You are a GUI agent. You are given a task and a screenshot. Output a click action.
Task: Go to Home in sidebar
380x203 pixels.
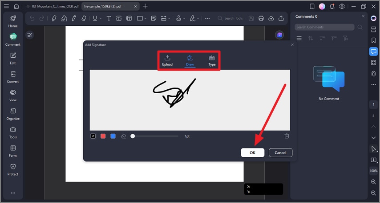click(x=13, y=21)
